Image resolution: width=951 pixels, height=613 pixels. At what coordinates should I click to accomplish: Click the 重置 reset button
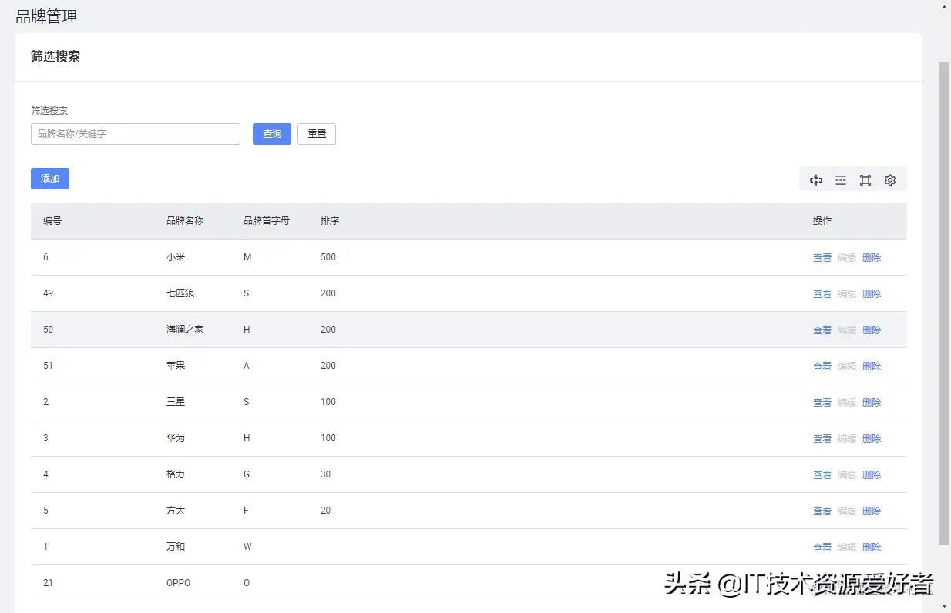click(317, 134)
